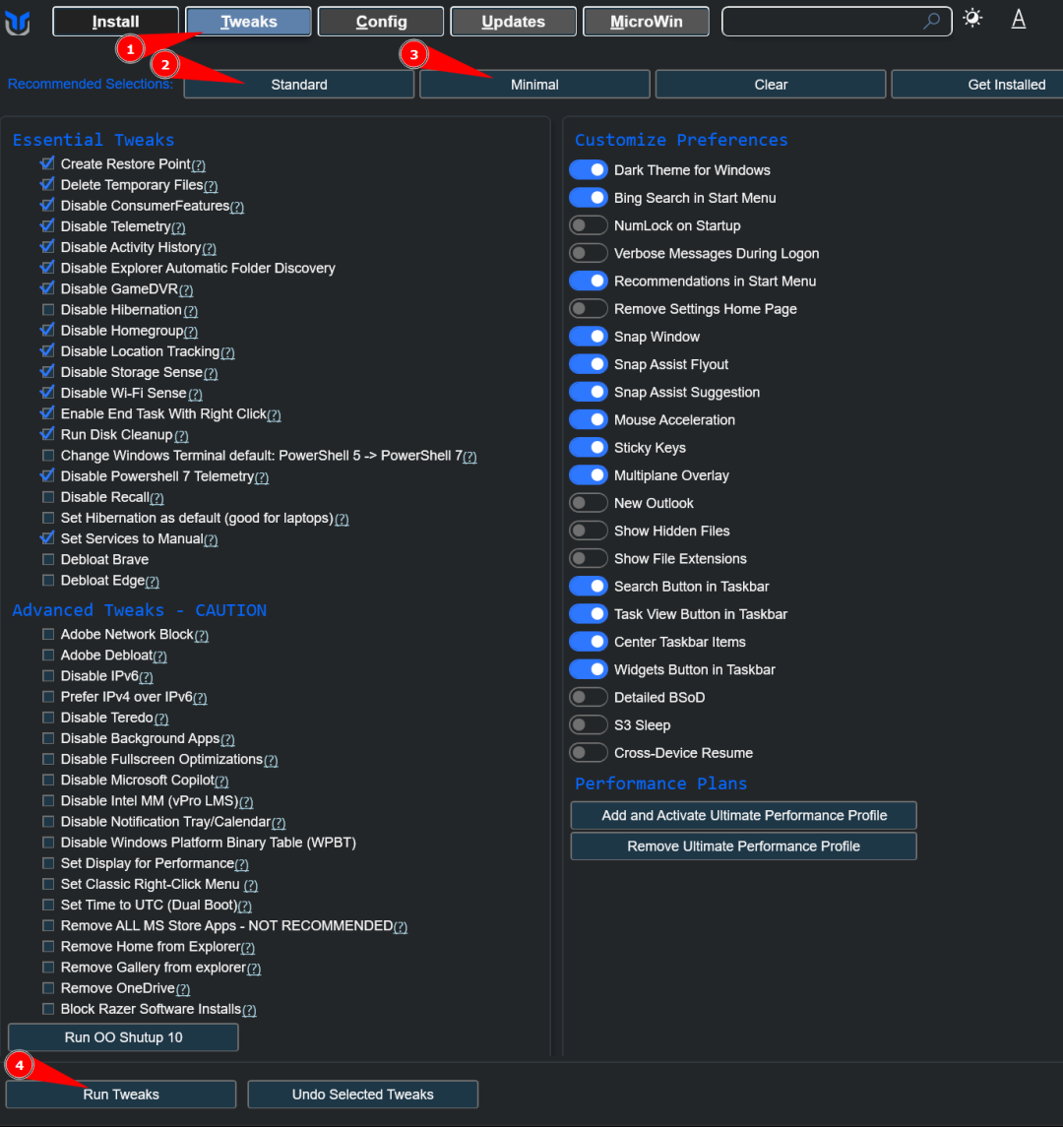Click the Get Installed button
This screenshot has height=1127, width=1063.
coord(977,85)
